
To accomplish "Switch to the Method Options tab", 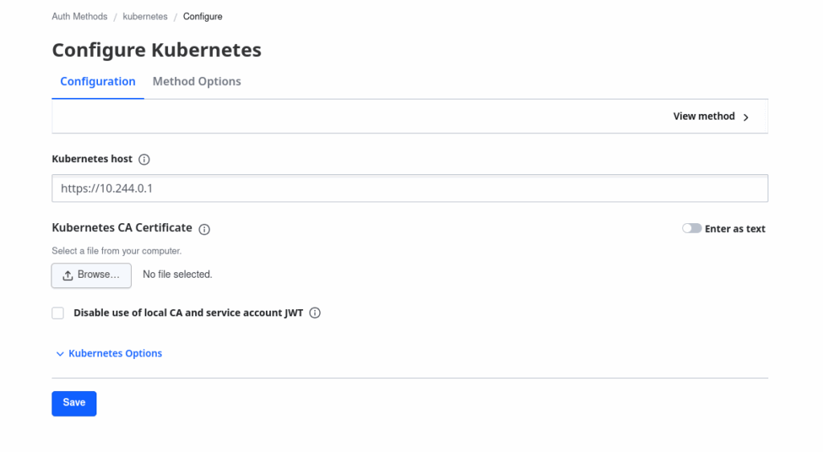I will (x=197, y=81).
